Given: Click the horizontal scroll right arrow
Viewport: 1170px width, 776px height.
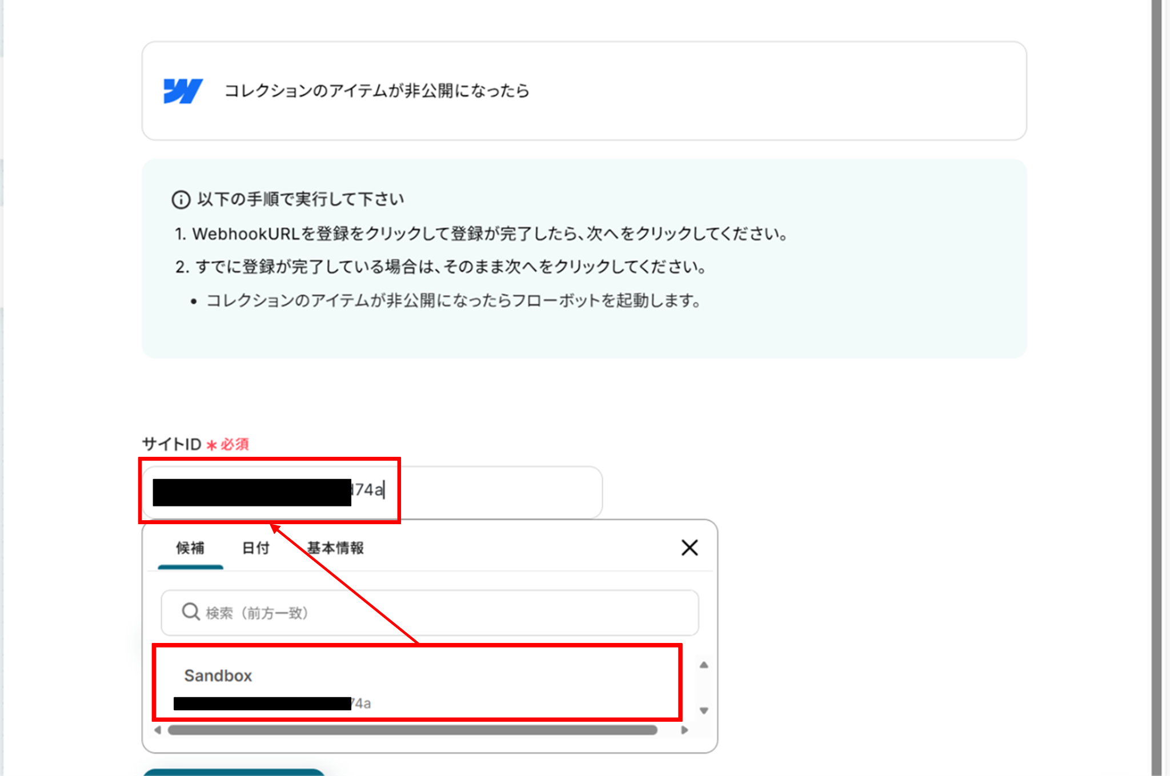Looking at the screenshot, I should click(x=684, y=730).
